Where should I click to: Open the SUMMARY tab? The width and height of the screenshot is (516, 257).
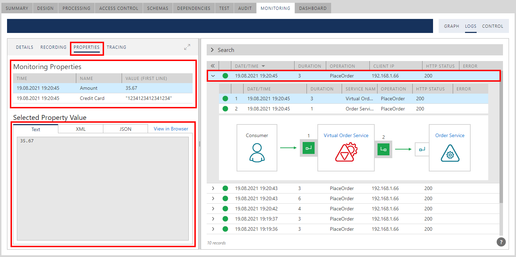17,8
